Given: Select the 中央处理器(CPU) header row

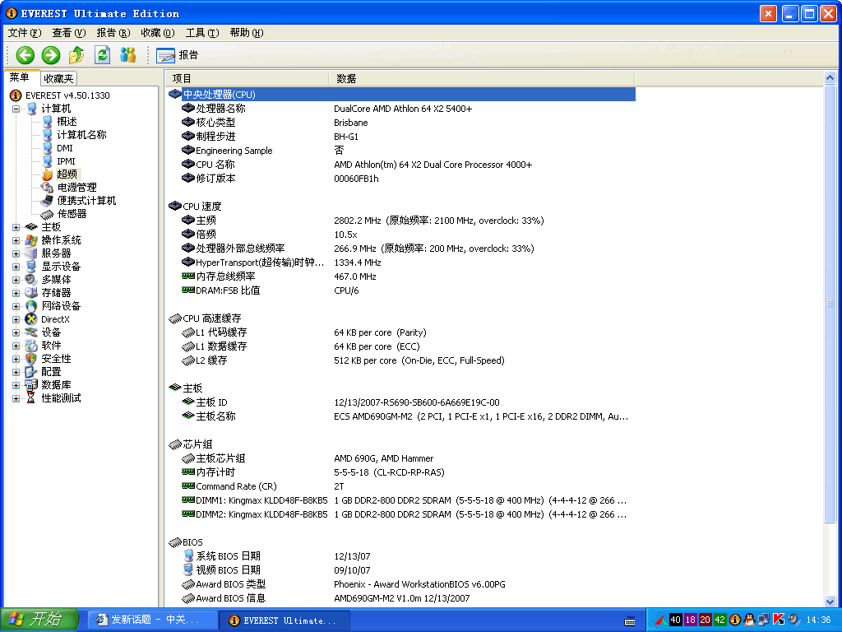Looking at the screenshot, I should click(x=400, y=95).
